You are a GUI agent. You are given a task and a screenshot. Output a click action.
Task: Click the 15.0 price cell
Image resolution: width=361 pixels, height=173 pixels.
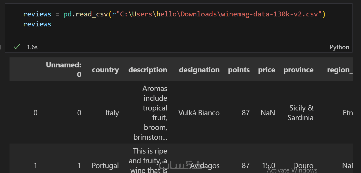[x=268, y=166]
